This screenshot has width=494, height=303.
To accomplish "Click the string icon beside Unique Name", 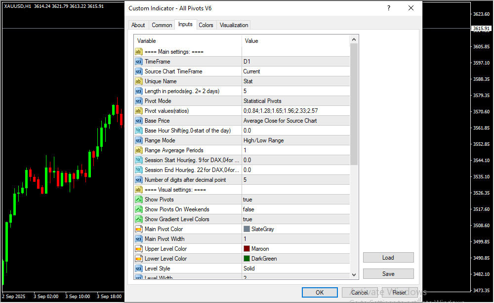I will point(139,81).
